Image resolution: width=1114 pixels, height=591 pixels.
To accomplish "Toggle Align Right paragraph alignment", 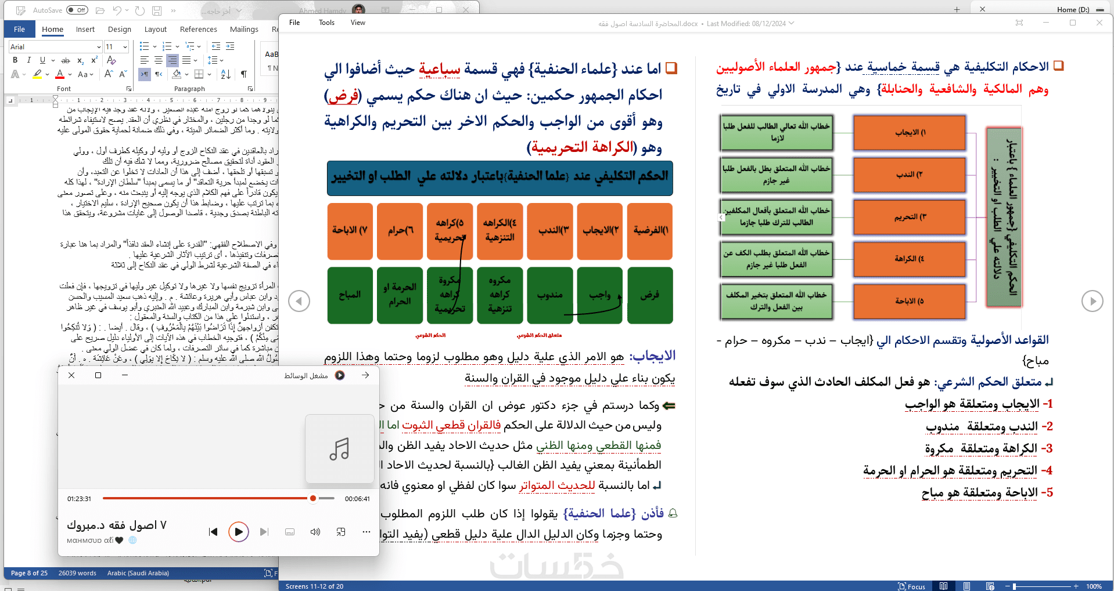I will click(173, 60).
